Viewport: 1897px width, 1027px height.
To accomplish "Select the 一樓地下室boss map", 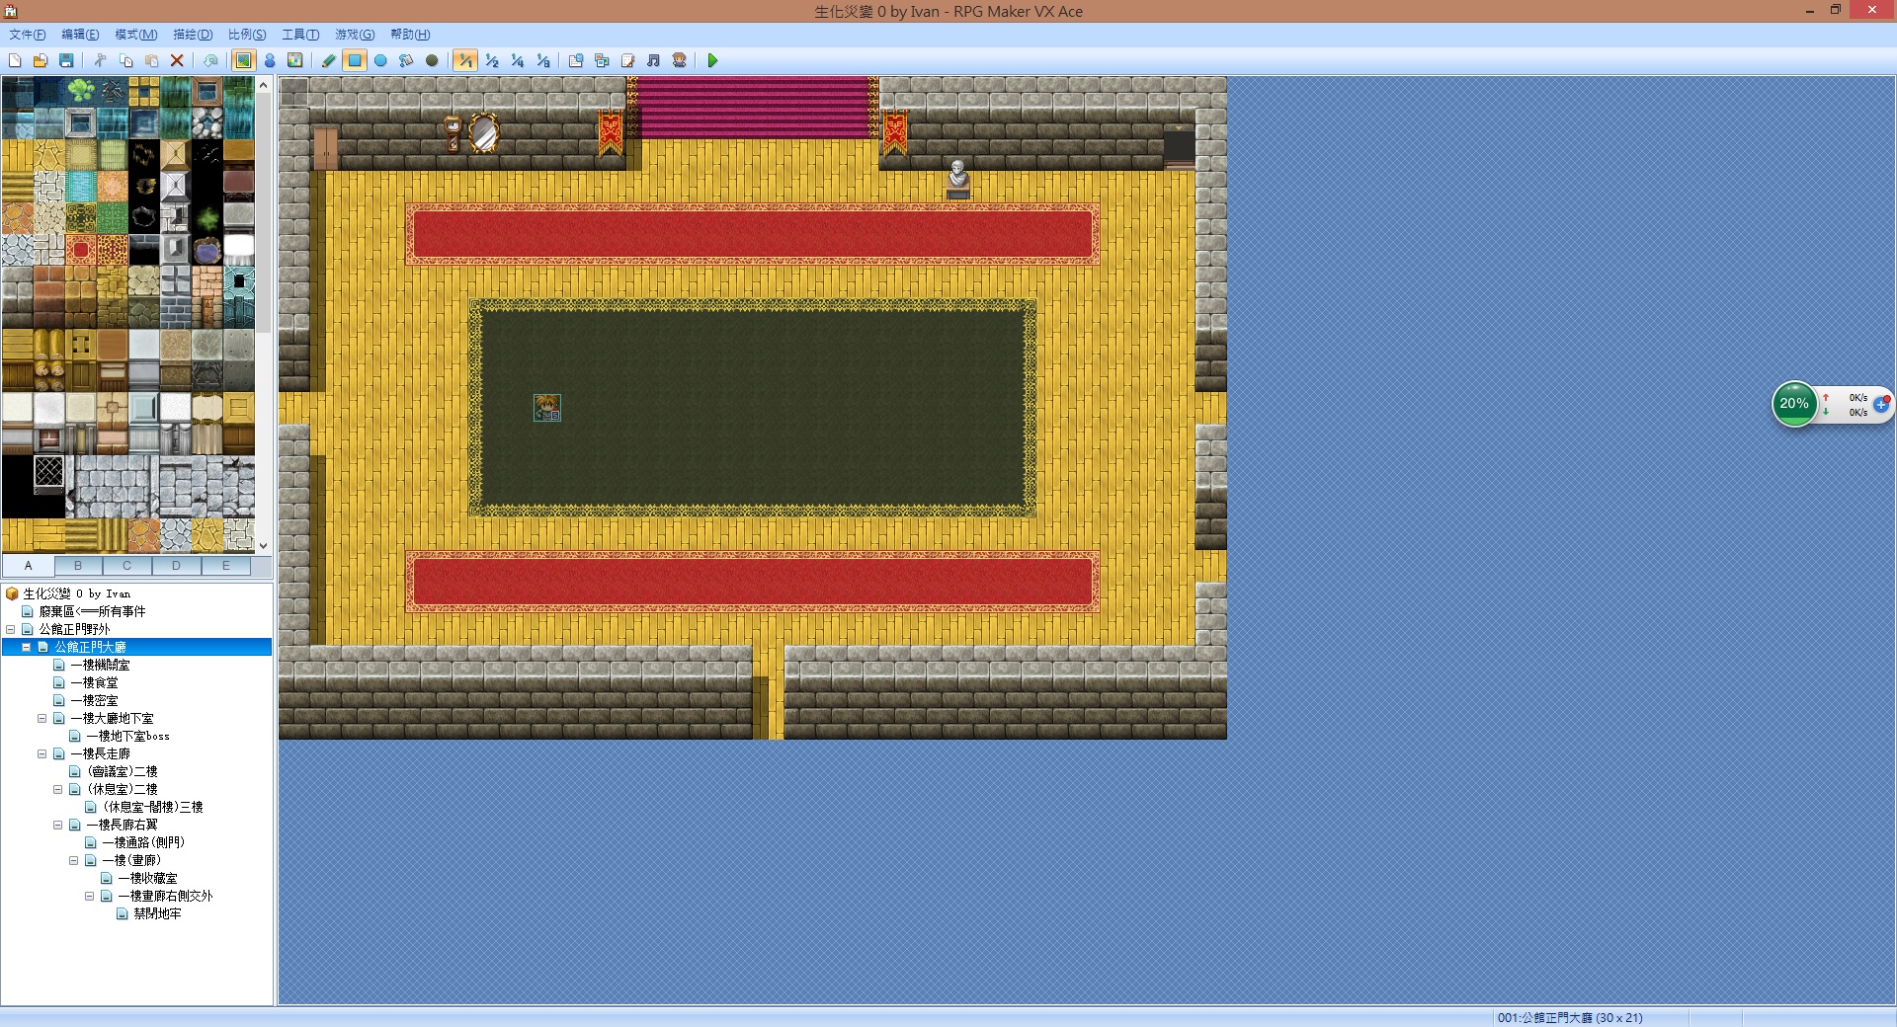I will [127, 736].
